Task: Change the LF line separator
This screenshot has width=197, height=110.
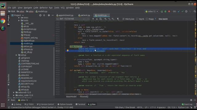Action: (147, 107)
